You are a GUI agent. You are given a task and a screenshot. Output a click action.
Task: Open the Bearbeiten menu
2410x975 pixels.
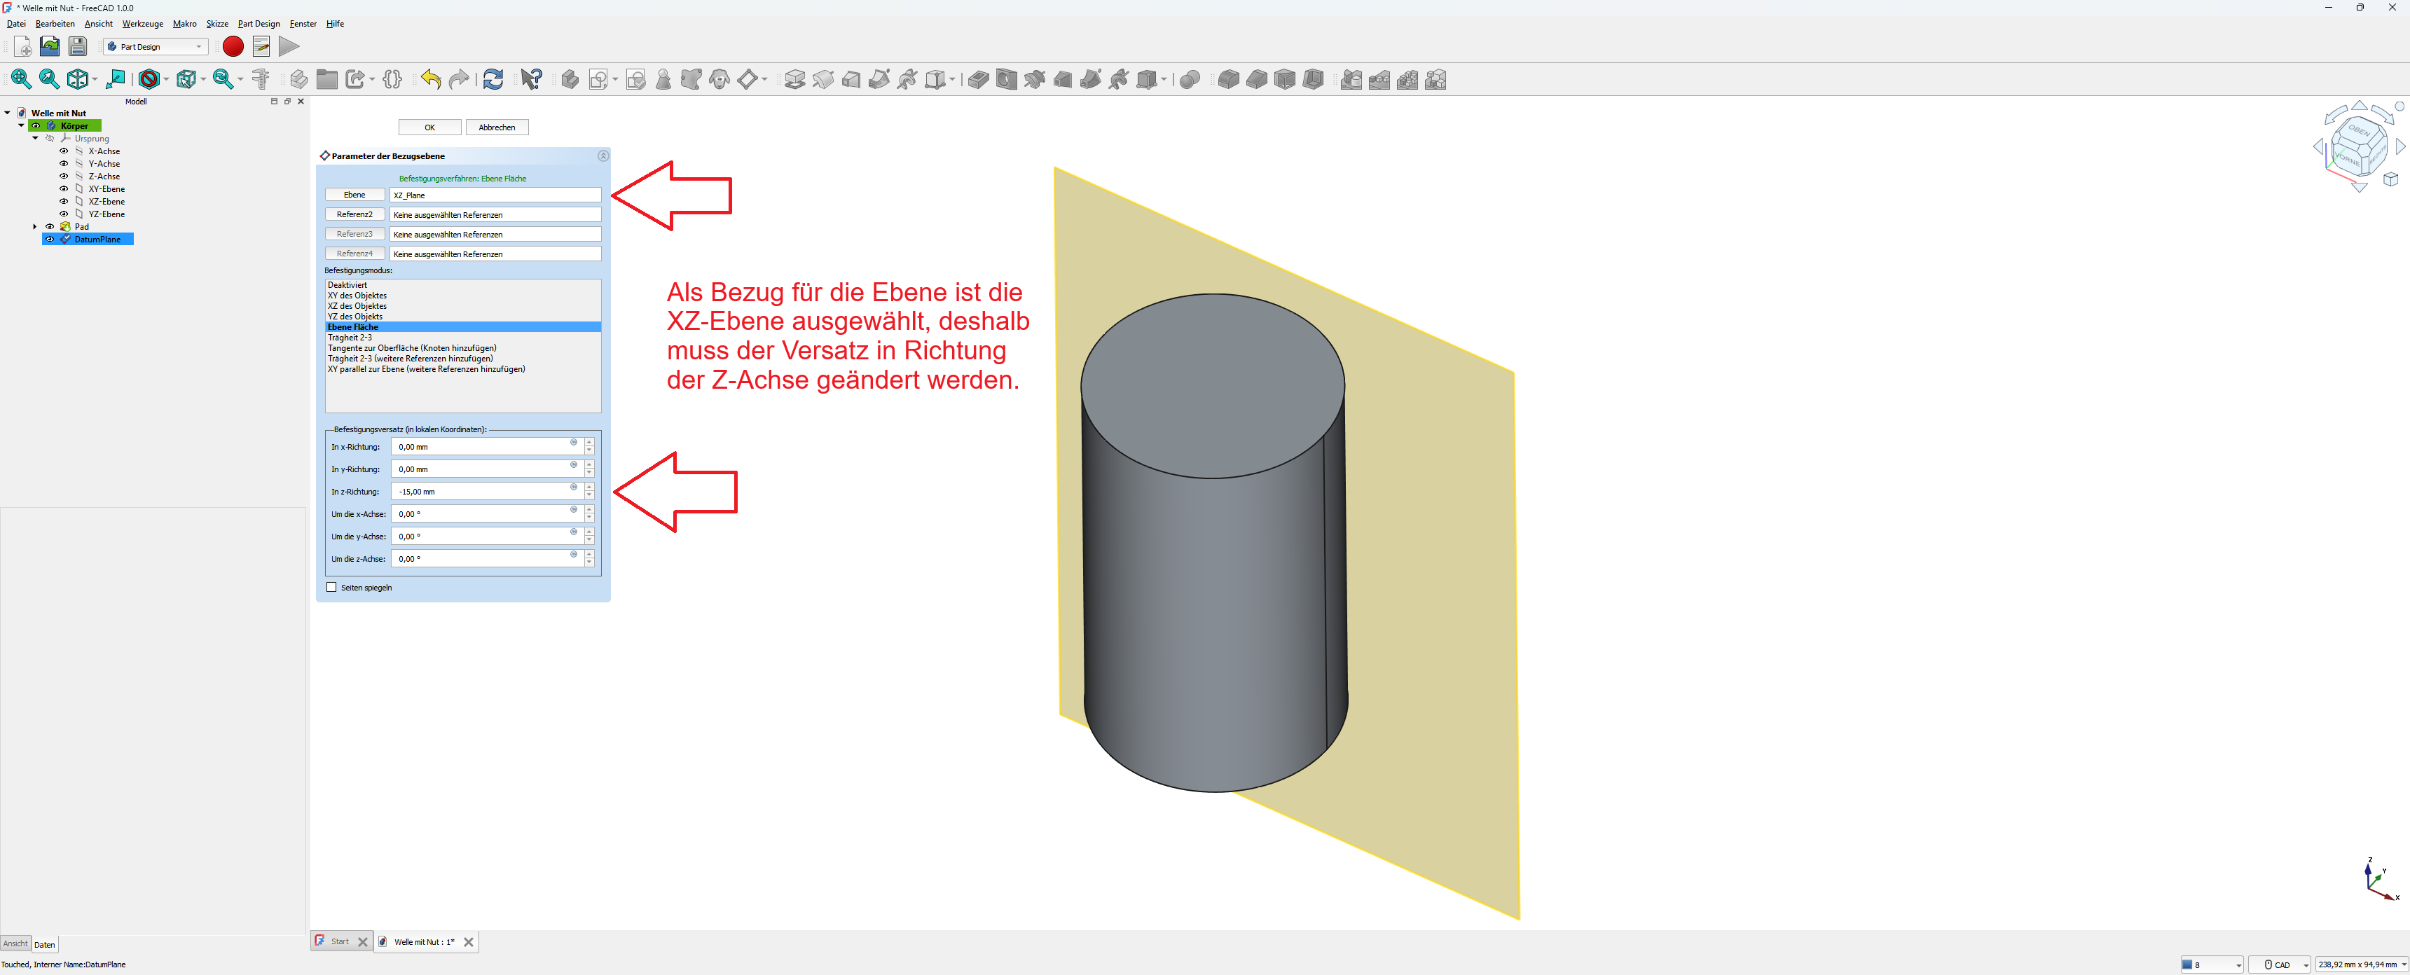(x=55, y=23)
